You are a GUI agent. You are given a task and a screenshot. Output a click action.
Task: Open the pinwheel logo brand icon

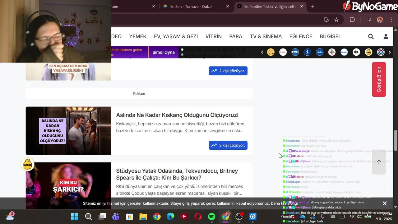[332, 52]
